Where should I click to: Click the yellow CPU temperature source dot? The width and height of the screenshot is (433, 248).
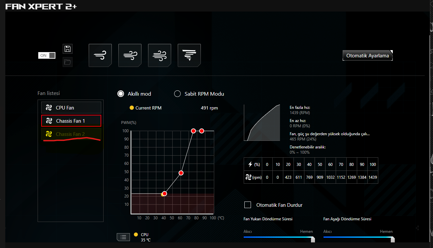(x=136, y=234)
